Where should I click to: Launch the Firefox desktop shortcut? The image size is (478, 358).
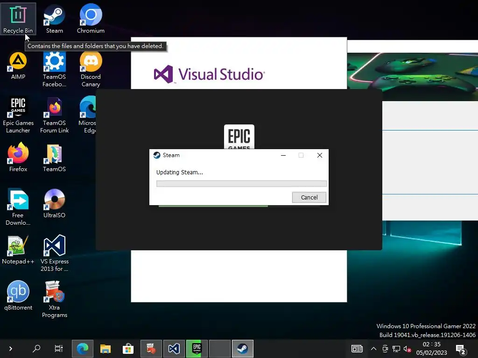click(x=18, y=158)
